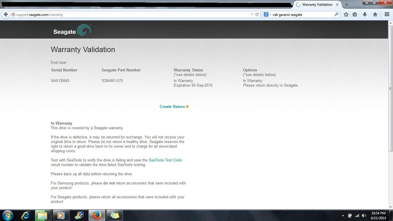Show hidden system tray icons arrow

pyautogui.click(x=343, y=215)
